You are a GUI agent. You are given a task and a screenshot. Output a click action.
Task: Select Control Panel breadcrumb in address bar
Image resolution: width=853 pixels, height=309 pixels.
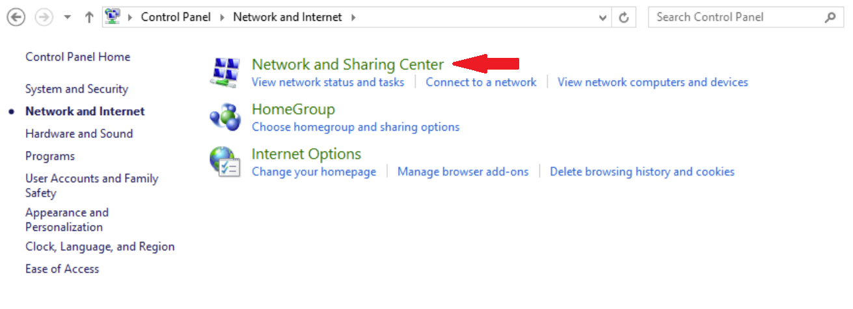176,18
